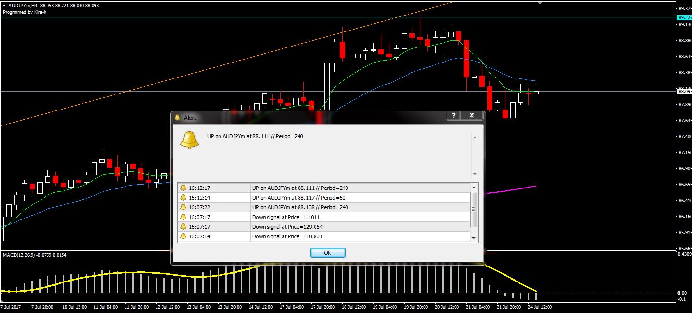Click the alert list scrollbar up arrow
The width and height of the screenshot is (692, 313).
(474, 187)
